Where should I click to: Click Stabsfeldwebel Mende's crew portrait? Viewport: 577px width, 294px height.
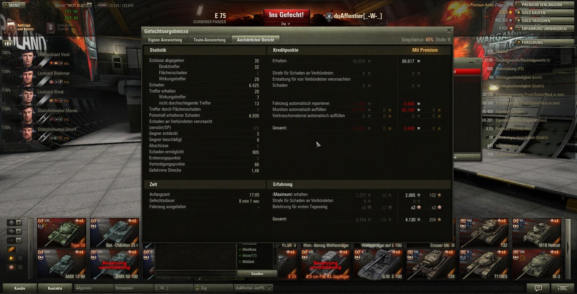27,114
